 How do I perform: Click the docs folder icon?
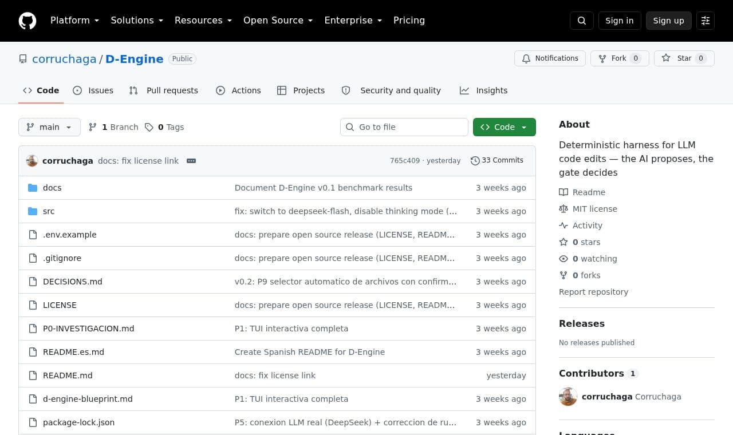click(33, 188)
